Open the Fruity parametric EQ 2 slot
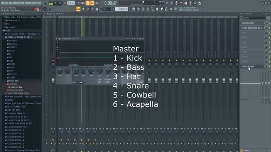271x152 pixels. point(252,28)
